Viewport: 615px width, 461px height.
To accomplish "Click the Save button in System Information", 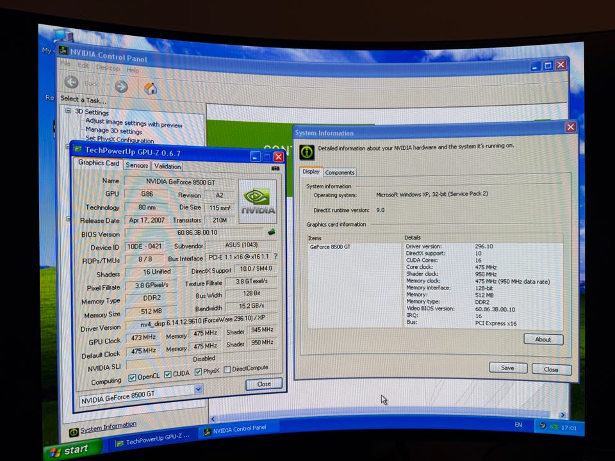I will (x=507, y=368).
